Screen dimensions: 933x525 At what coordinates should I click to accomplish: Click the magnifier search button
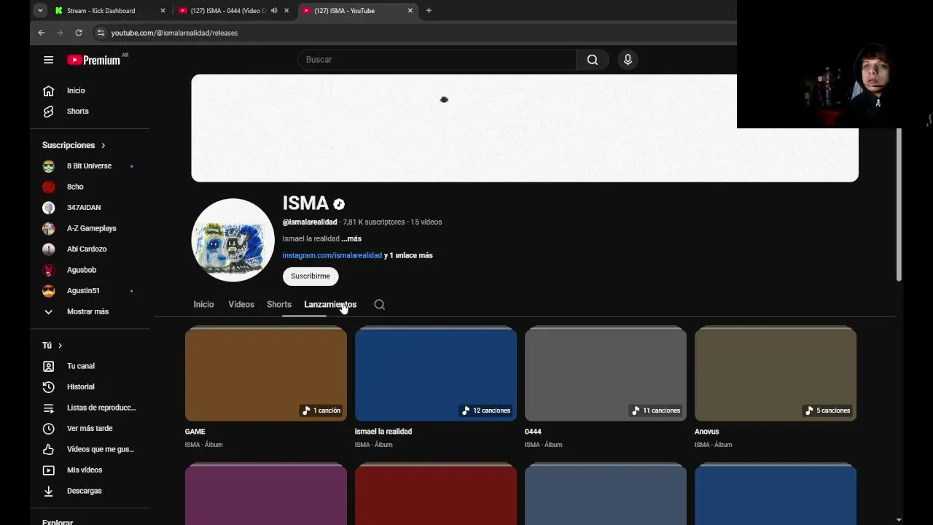point(593,60)
